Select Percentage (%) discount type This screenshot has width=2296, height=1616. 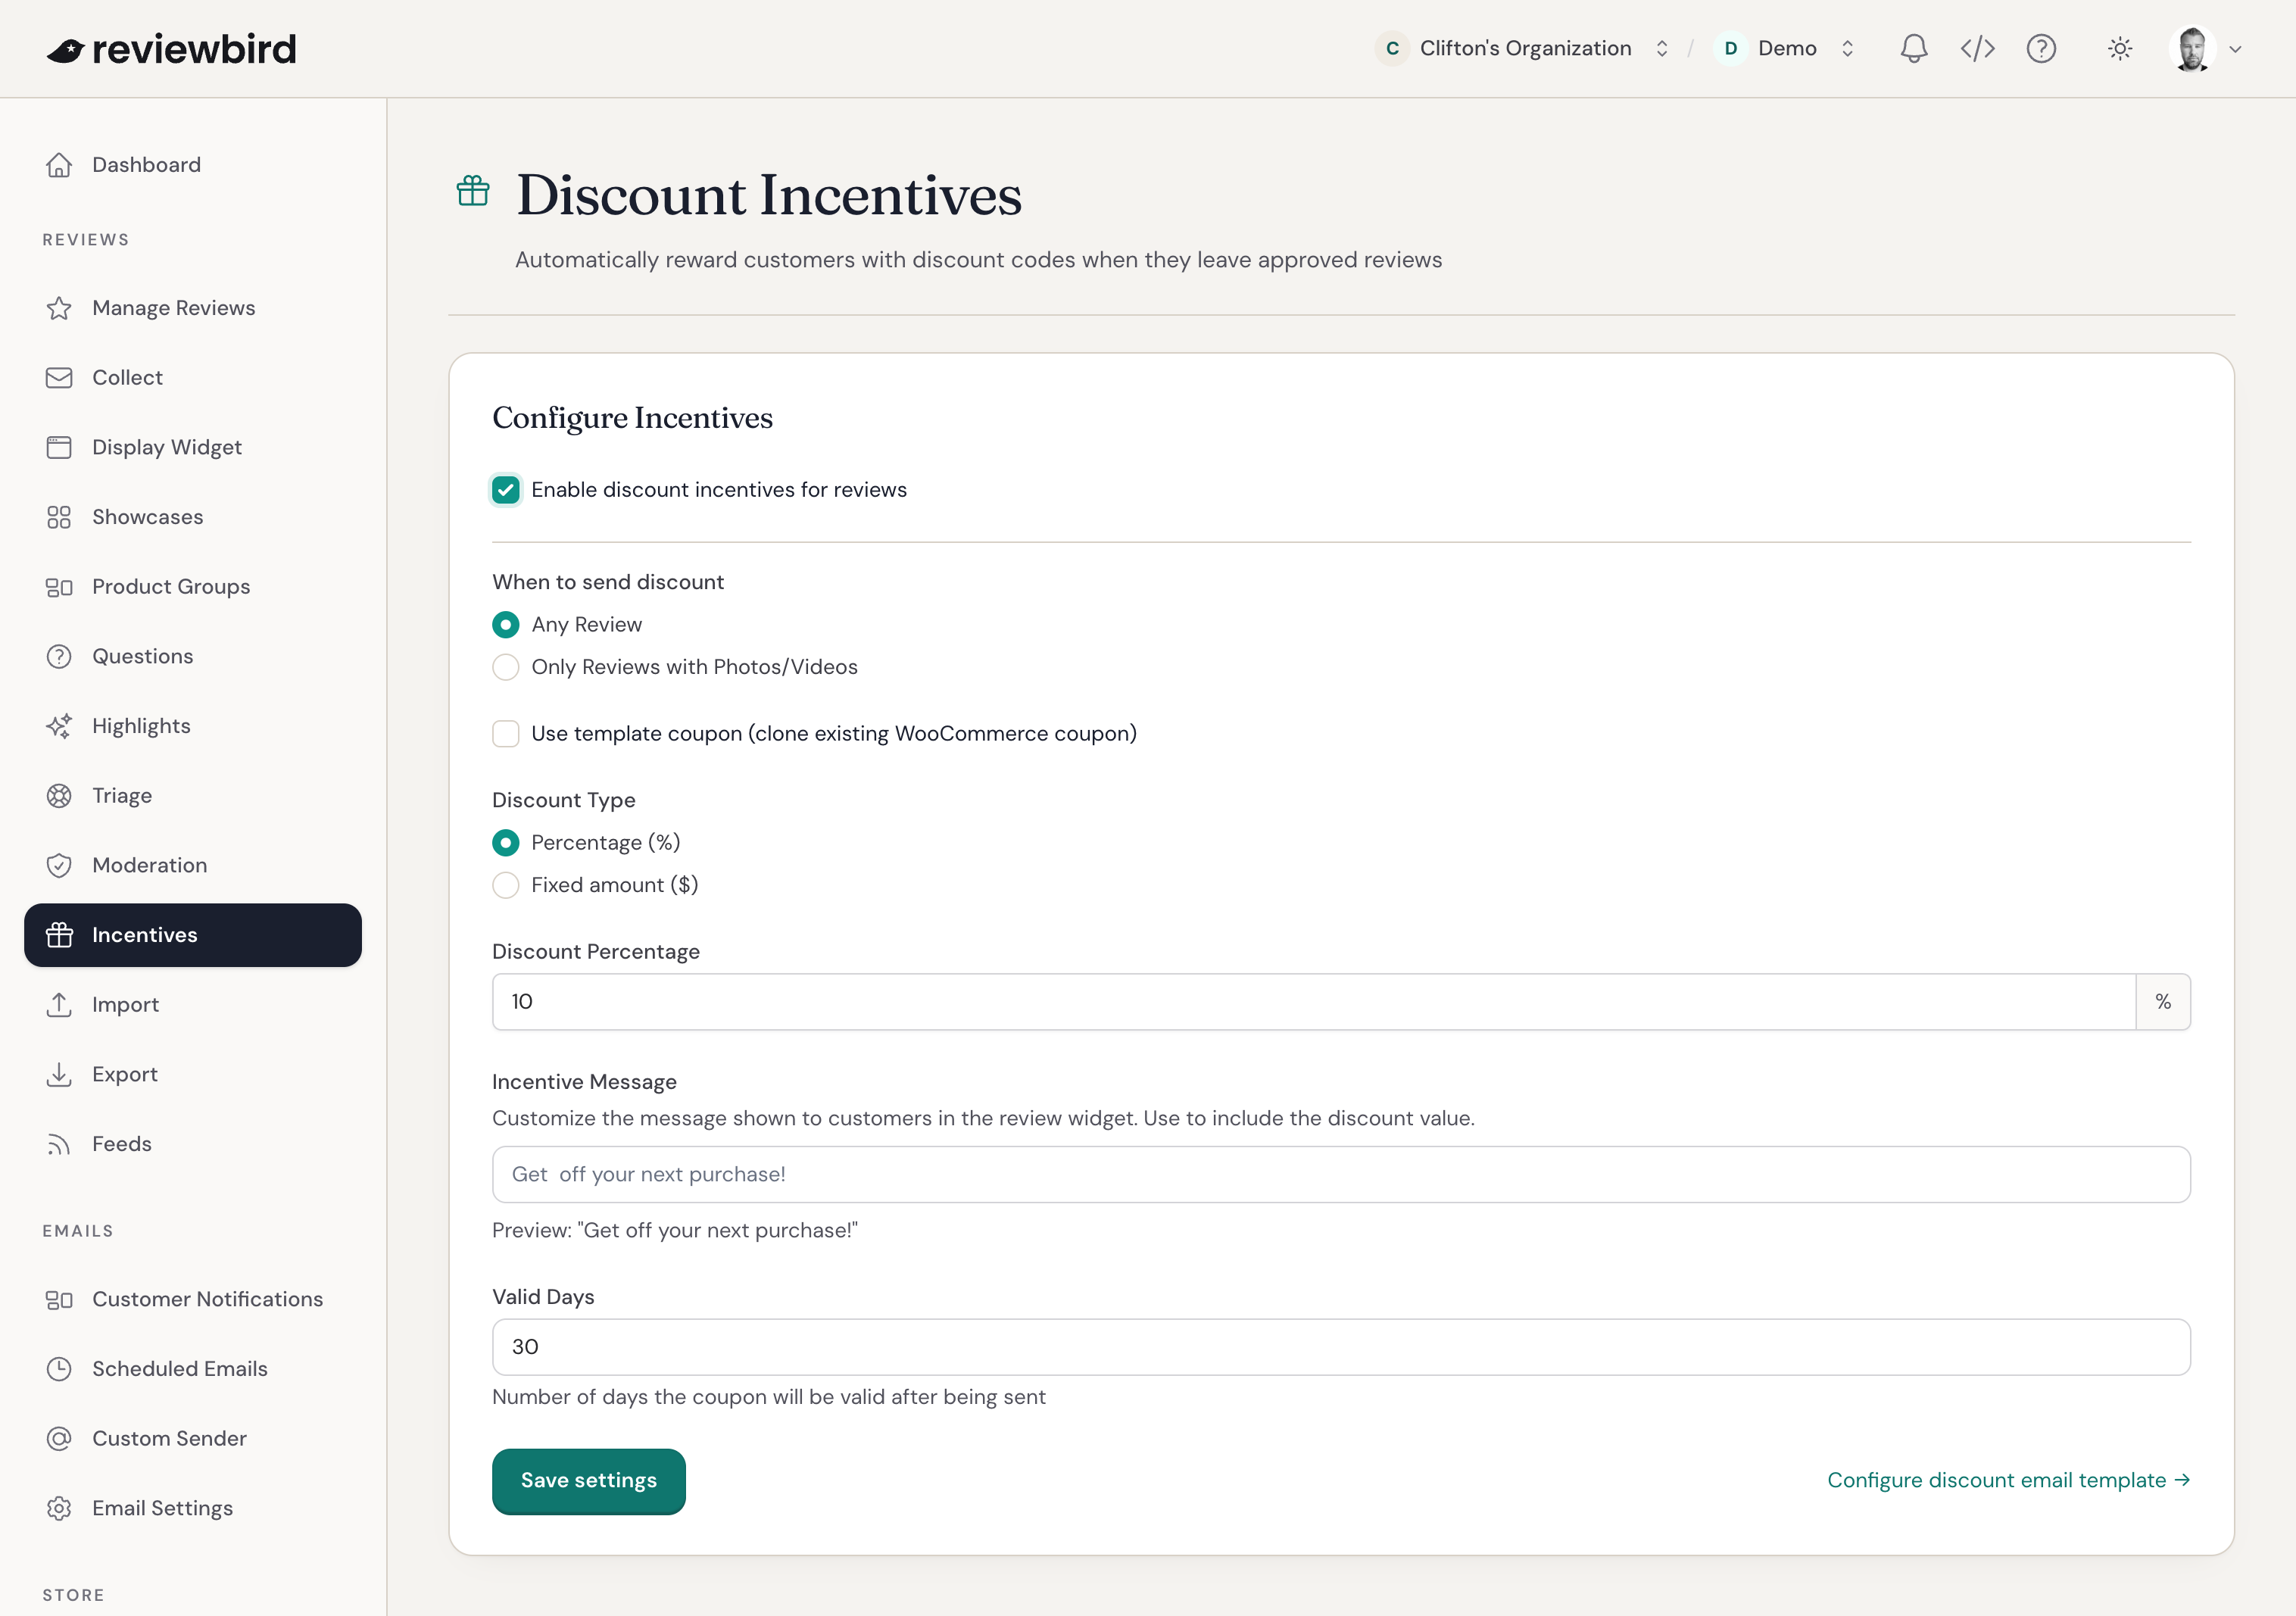click(506, 843)
